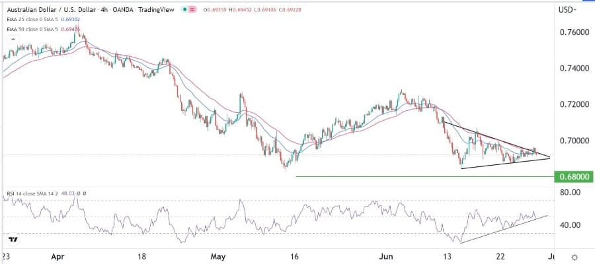This screenshot has height=264, width=595.
Task: Click the RSI 80.00 axis label
Action: pos(569,193)
